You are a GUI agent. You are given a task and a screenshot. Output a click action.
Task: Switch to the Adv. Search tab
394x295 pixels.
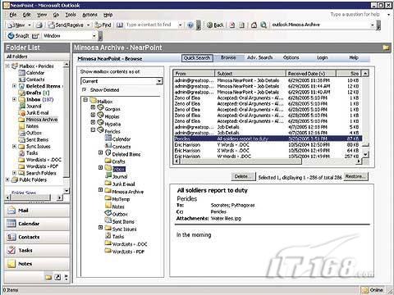pos(259,57)
